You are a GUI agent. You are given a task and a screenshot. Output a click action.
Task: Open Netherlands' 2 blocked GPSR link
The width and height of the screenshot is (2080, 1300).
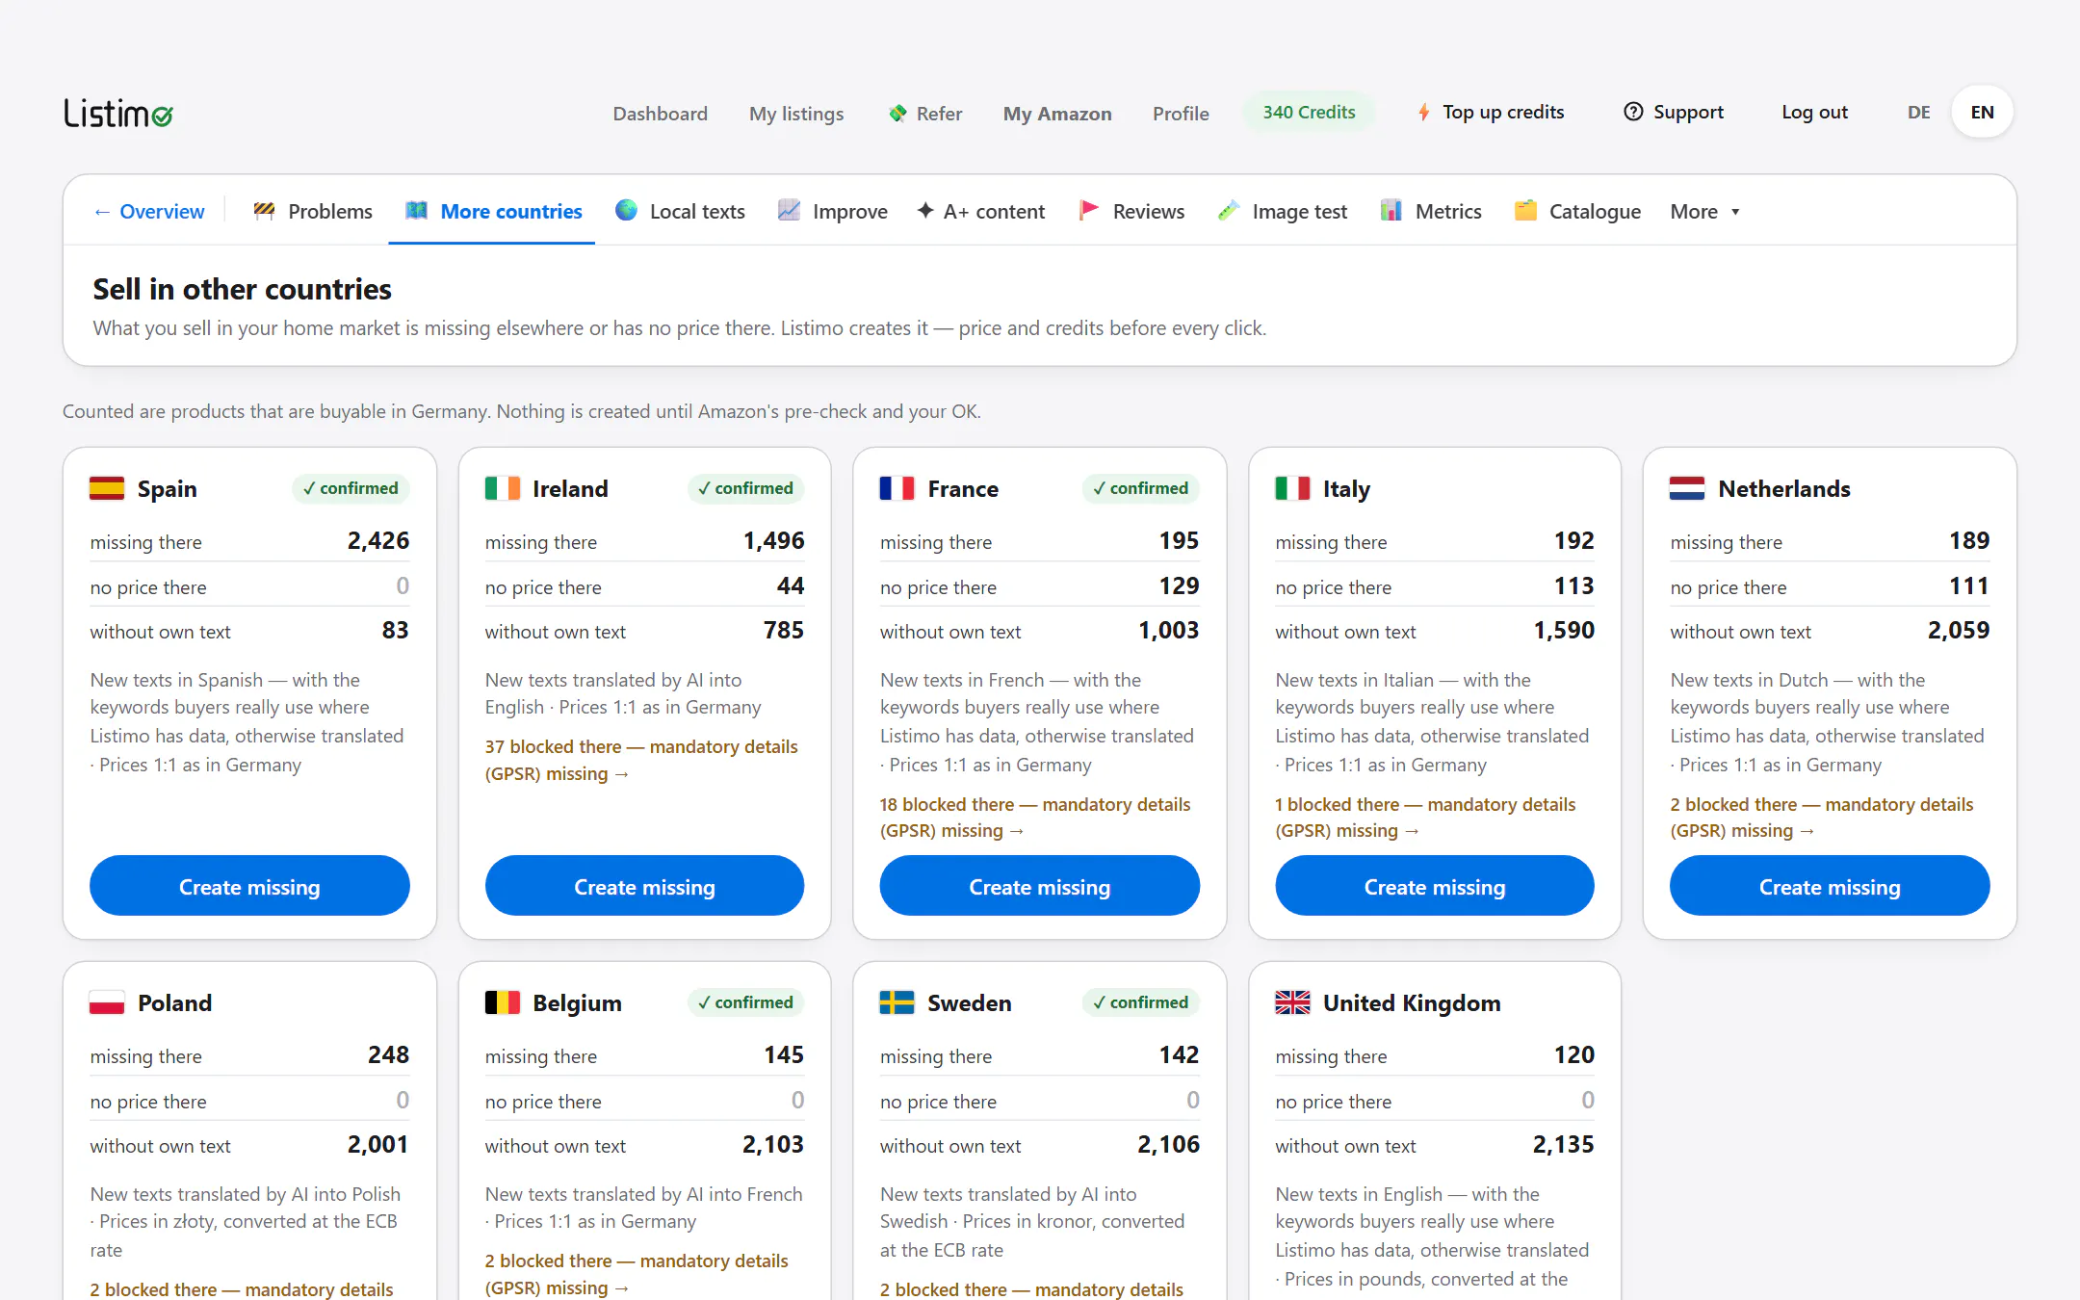click(1822, 818)
